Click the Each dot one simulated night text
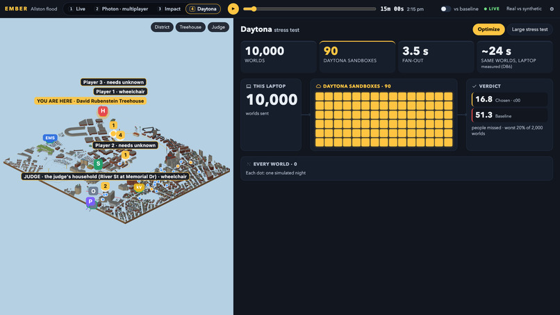This screenshot has width=560, height=315. (x=276, y=173)
